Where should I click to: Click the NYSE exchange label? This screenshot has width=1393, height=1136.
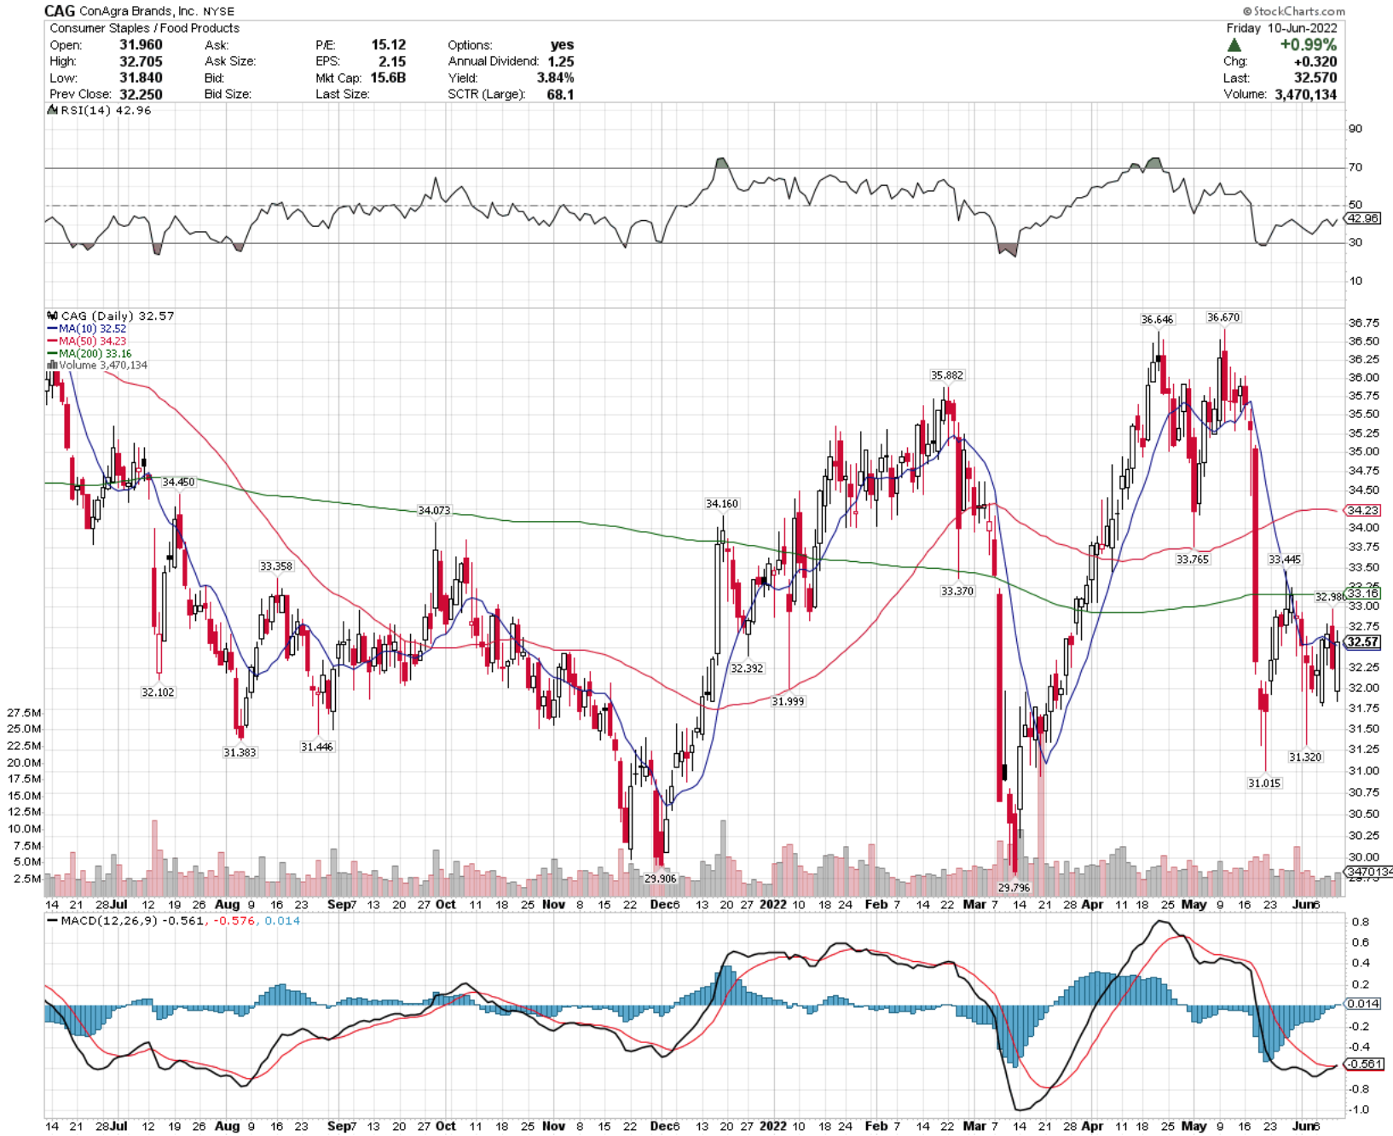tap(218, 12)
